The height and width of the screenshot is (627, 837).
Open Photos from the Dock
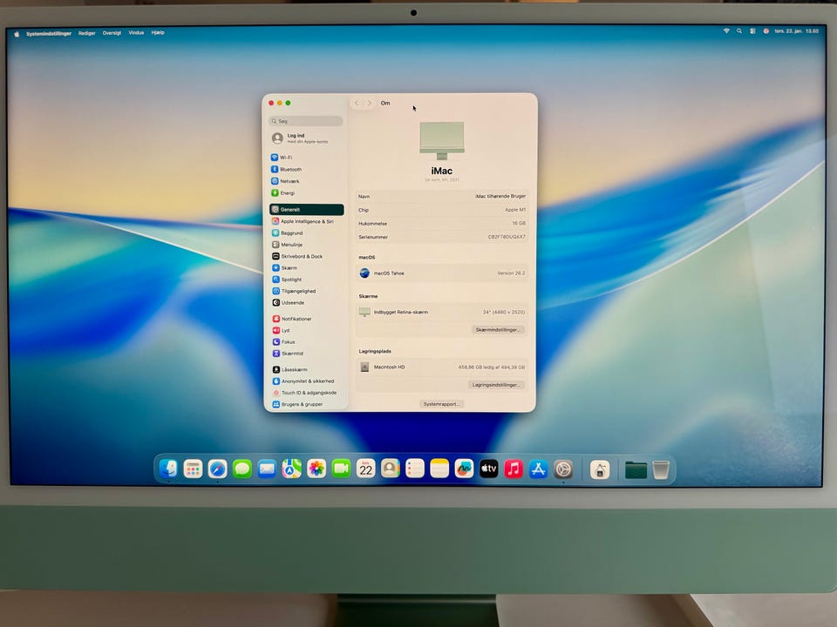(316, 469)
